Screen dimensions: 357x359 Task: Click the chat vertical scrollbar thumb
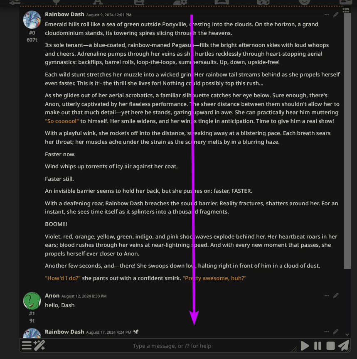point(347,141)
